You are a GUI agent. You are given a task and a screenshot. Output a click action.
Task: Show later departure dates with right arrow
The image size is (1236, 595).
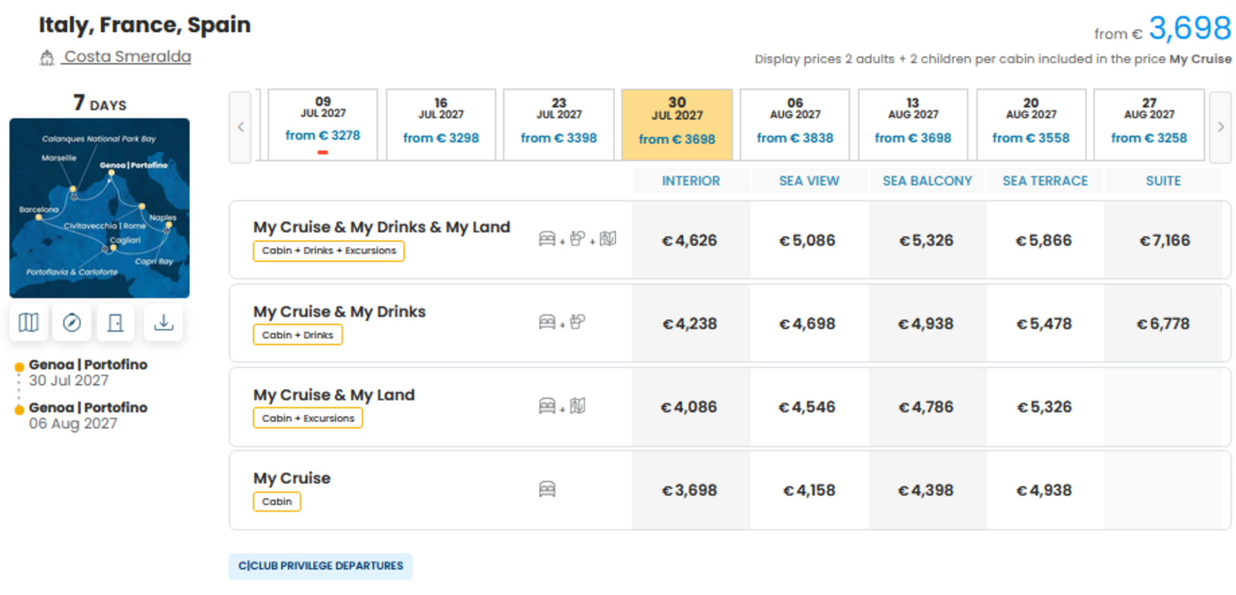coord(1220,127)
